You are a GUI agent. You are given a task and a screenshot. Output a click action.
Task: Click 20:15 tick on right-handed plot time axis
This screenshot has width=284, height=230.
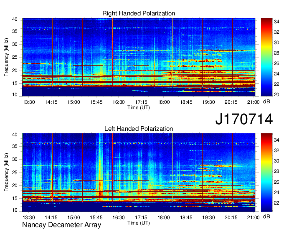(x=231, y=102)
